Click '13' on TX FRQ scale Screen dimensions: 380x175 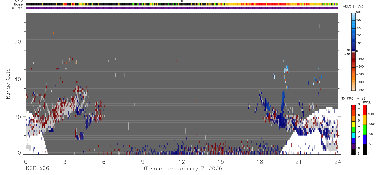[358, 131]
